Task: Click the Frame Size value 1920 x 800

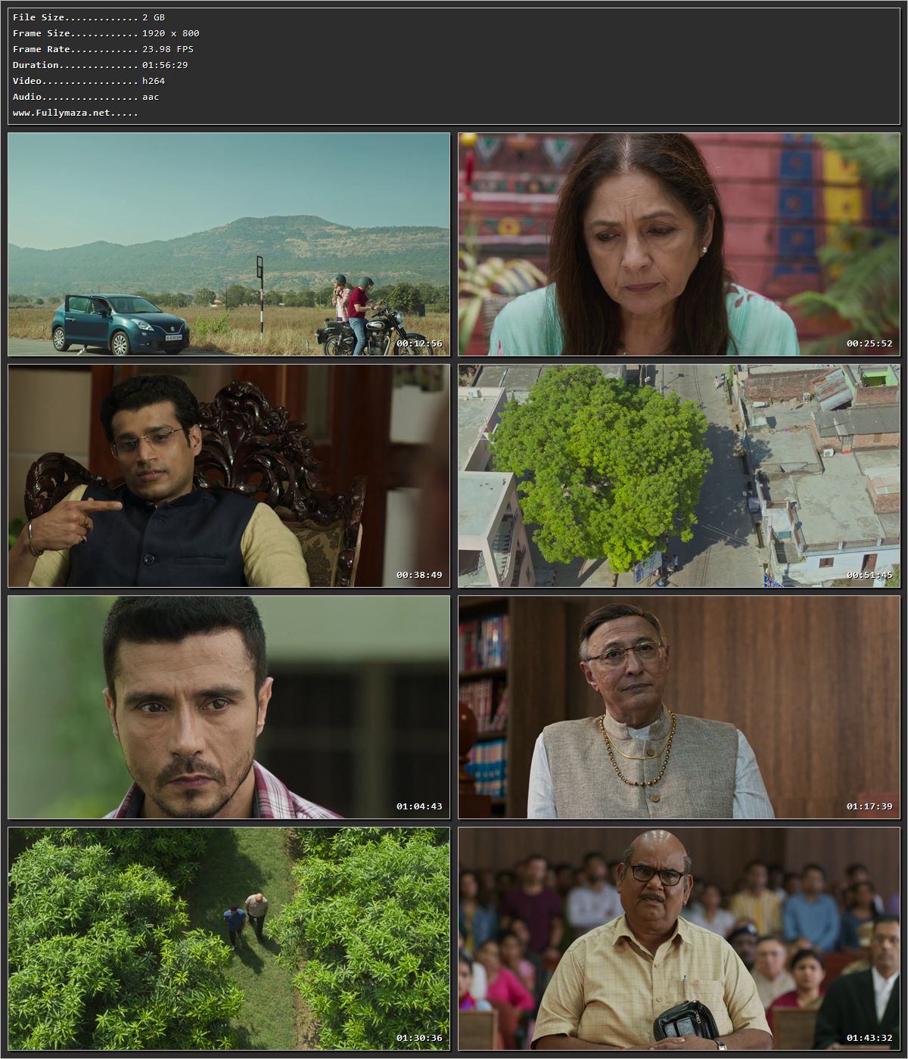Action: click(x=171, y=33)
